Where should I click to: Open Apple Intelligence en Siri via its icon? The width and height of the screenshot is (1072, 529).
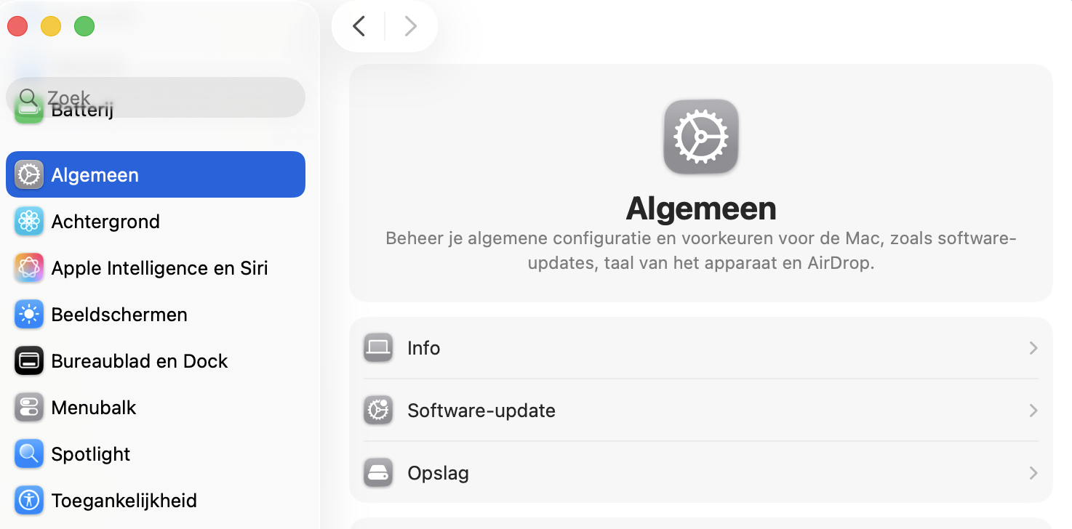pos(28,267)
